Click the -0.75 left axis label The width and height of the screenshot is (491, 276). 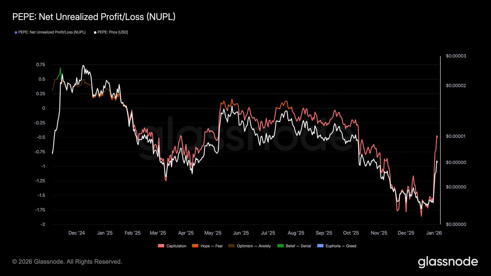[40, 152]
